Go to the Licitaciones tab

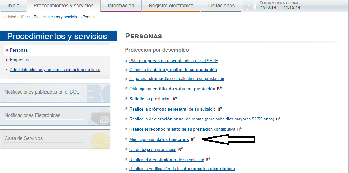(x=221, y=6)
